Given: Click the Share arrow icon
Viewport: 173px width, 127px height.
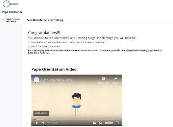Looking at the screenshot, I should click(x=116, y=79).
